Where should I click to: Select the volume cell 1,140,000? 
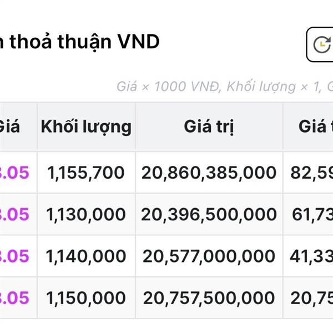click(86, 256)
